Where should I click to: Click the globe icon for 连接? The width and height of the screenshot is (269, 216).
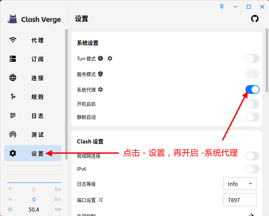tap(13, 78)
